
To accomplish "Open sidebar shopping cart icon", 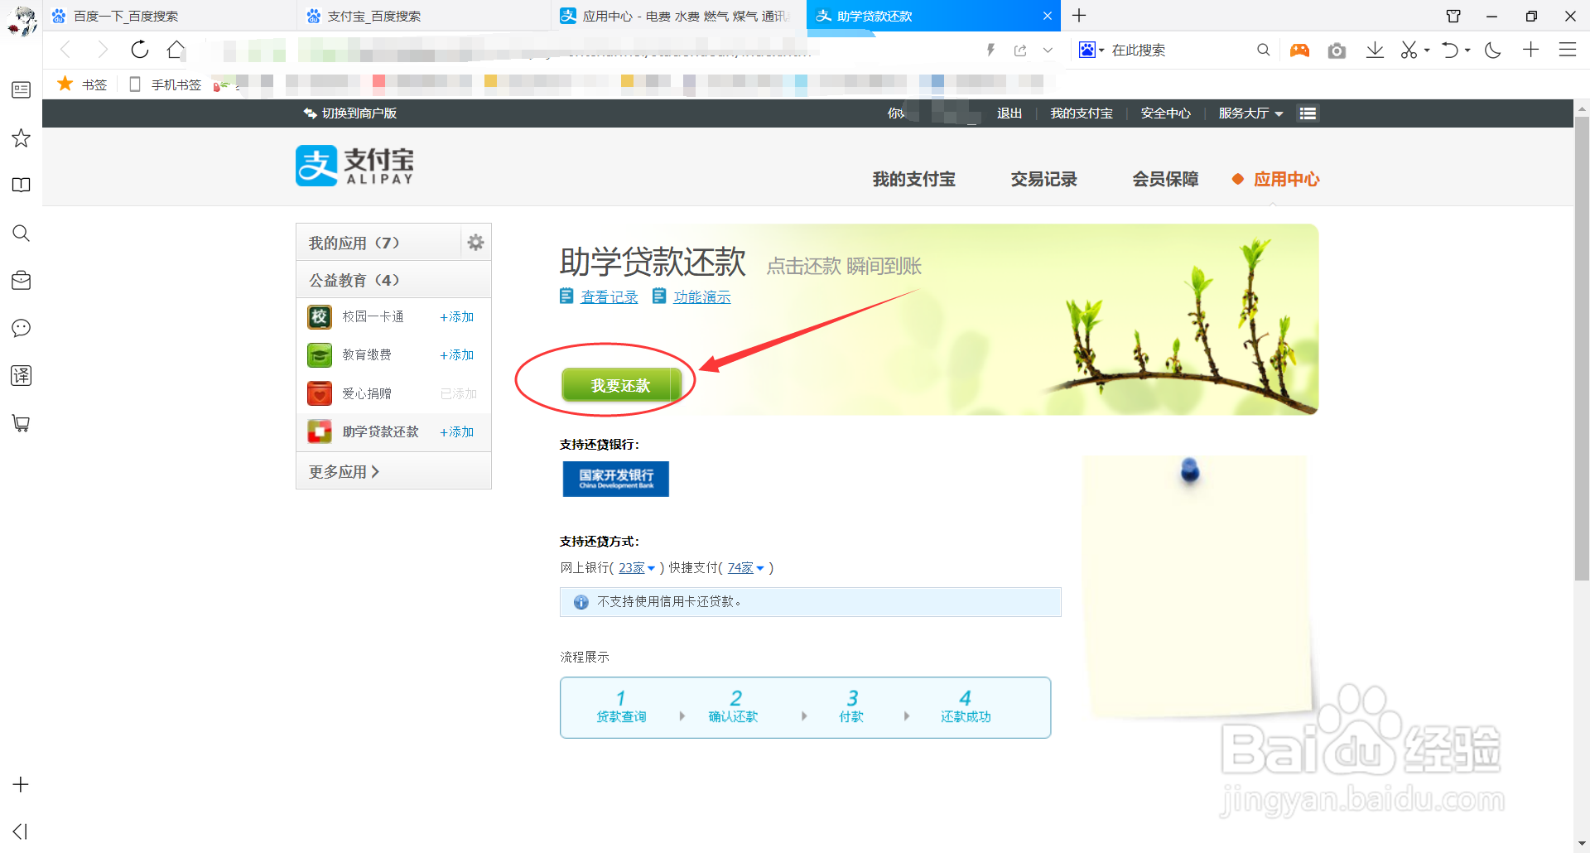I will [21, 423].
